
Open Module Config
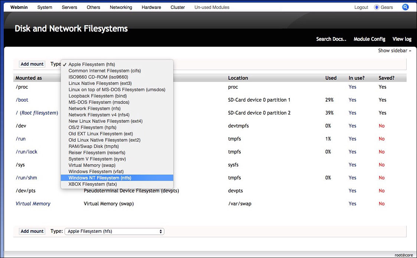click(x=370, y=39)
